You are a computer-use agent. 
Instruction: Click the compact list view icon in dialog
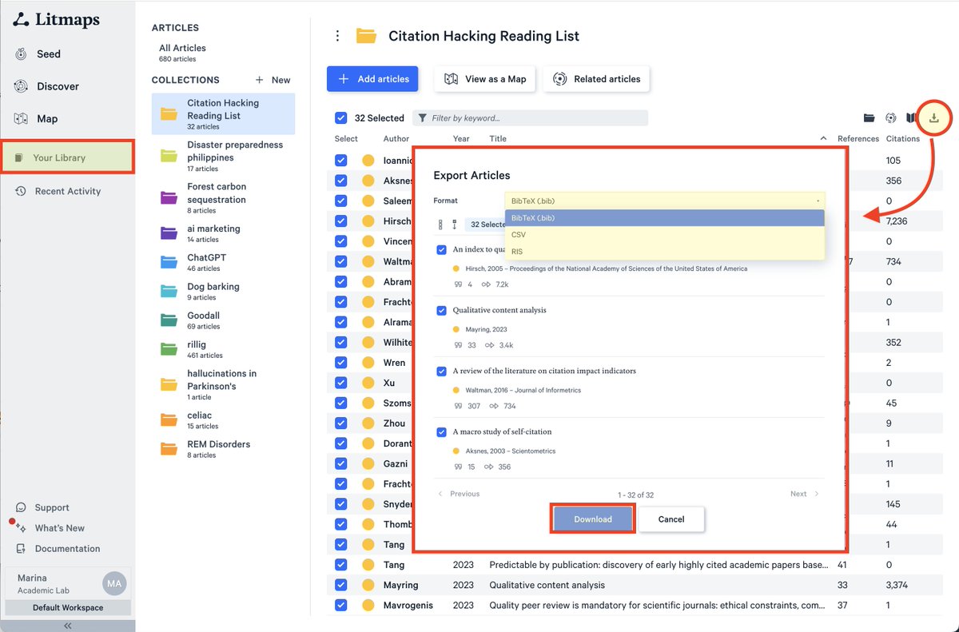(440, 225)
